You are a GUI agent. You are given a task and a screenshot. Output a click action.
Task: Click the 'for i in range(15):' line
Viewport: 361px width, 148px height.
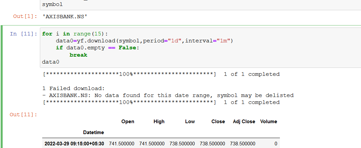coord(75,34)
